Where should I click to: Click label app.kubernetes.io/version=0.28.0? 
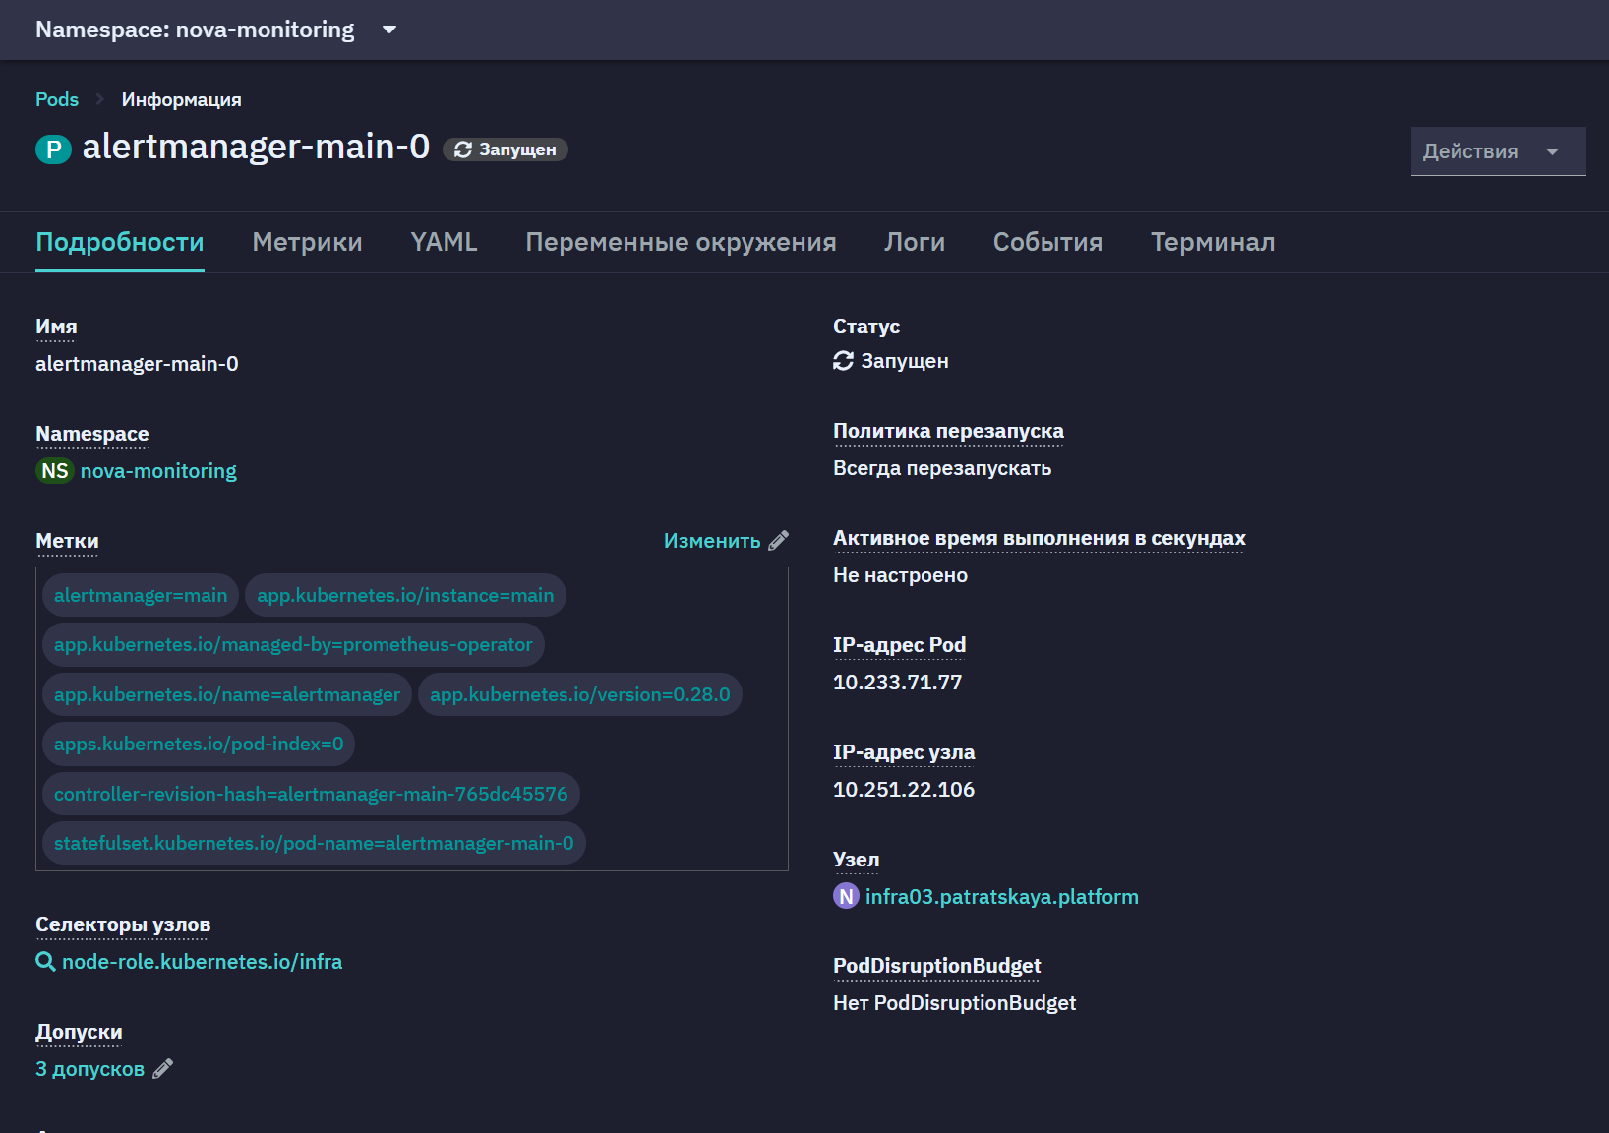580,694
